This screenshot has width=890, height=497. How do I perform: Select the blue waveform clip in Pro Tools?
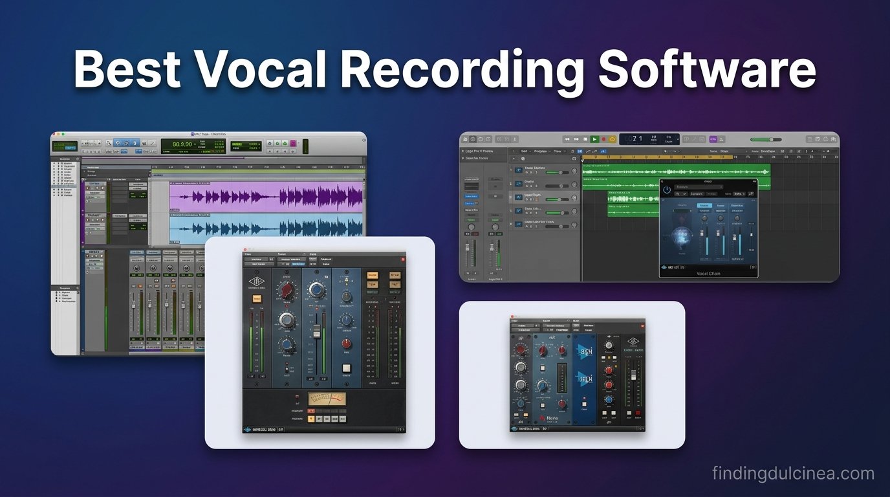point(266,230)
